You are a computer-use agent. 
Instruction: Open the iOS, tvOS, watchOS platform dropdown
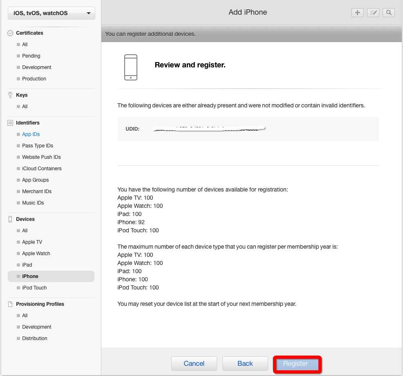coord(51,13)
